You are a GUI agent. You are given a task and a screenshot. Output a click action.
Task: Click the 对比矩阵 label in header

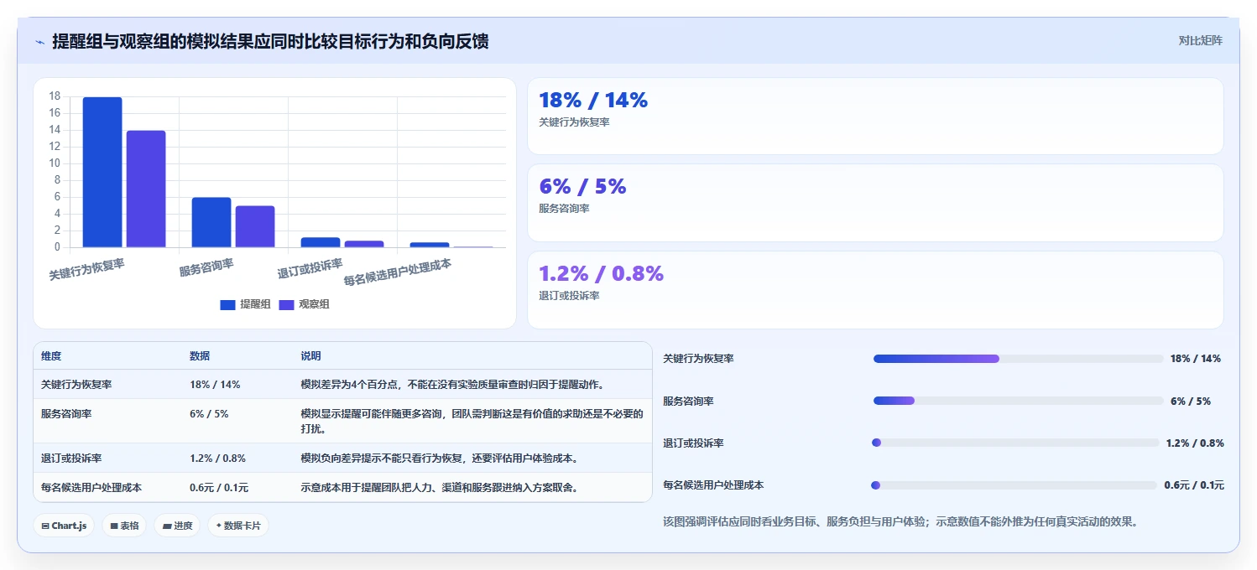[x=1201, y=40]
